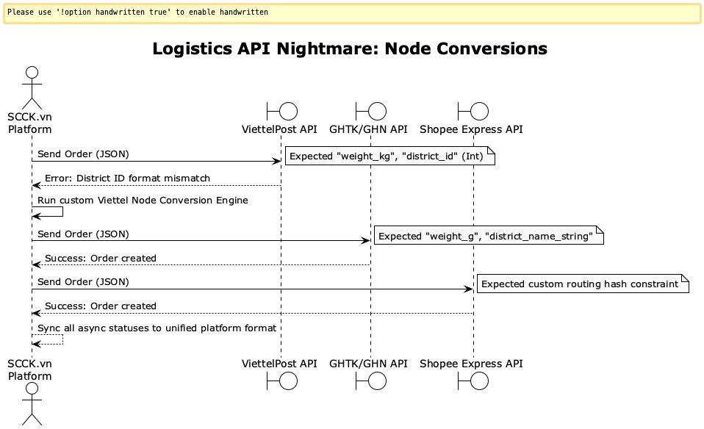Click the rightmost circle in the upper node row
This screenshot has height=429, width=704.
point(479,111)
